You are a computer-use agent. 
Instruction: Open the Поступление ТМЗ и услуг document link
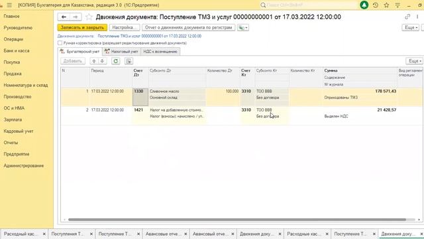pos(149,36)
